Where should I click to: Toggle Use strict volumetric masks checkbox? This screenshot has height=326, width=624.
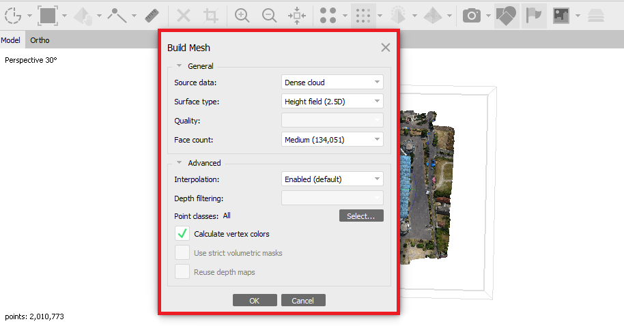pyautogui.click(x=182, y=252)
